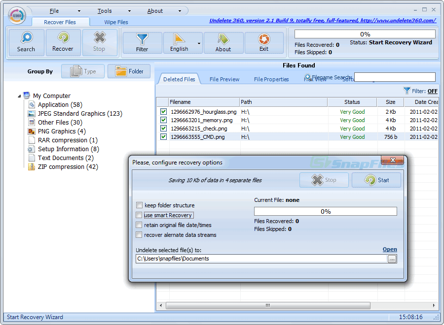Click the Filename Search magnifier icon
Screen dimensions: 444x325
[x=307, y=77]
